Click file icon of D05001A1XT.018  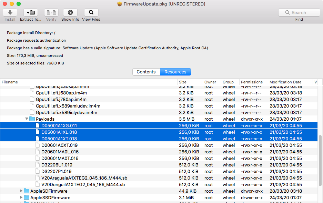(x=38, y=139)
